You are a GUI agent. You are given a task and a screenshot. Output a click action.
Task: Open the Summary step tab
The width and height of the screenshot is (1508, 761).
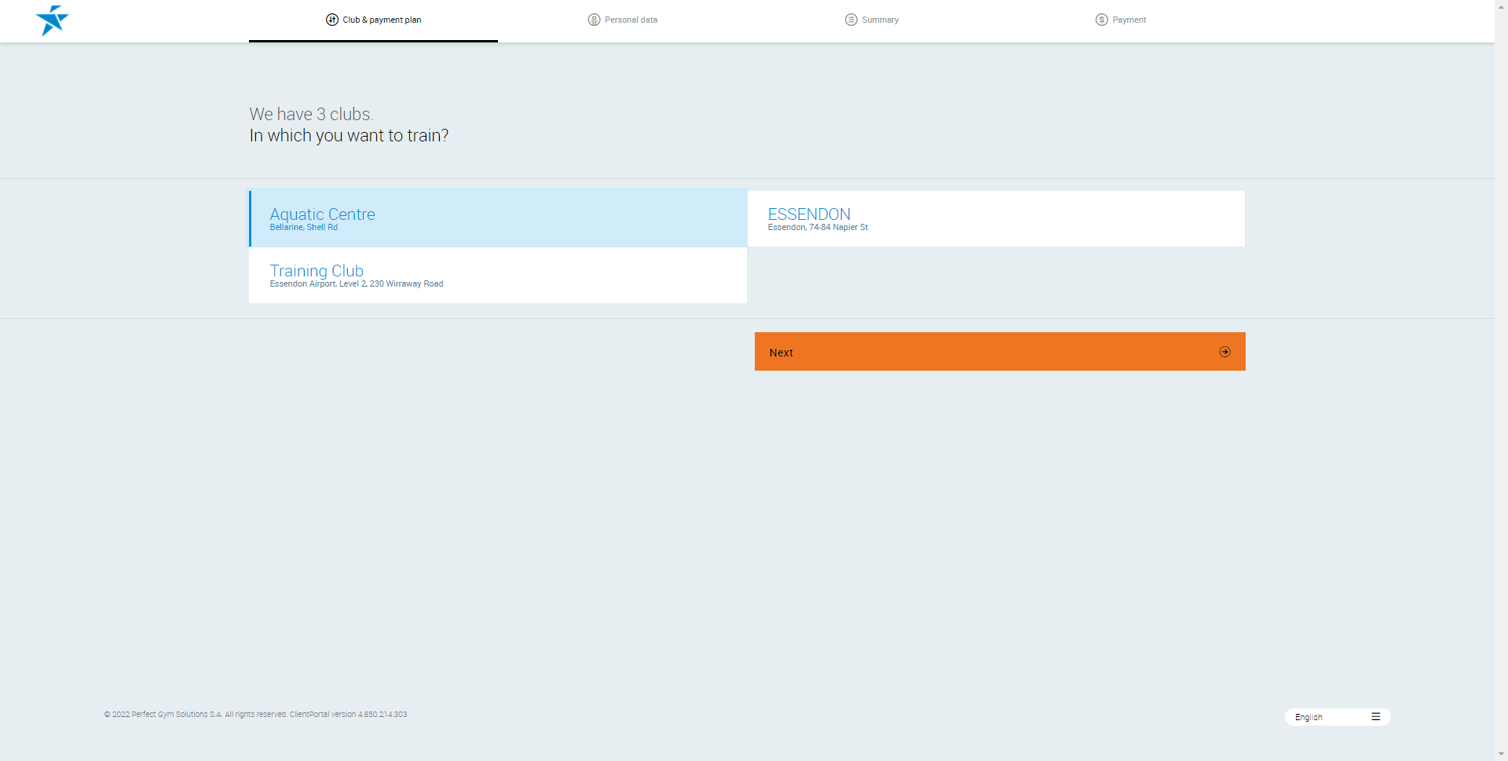pos(880,20)
